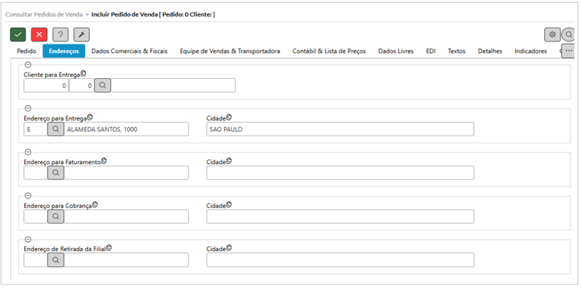This screenshot has height=288, width=581.
Task: Open the gear settings button at top right
Action: 552,35
